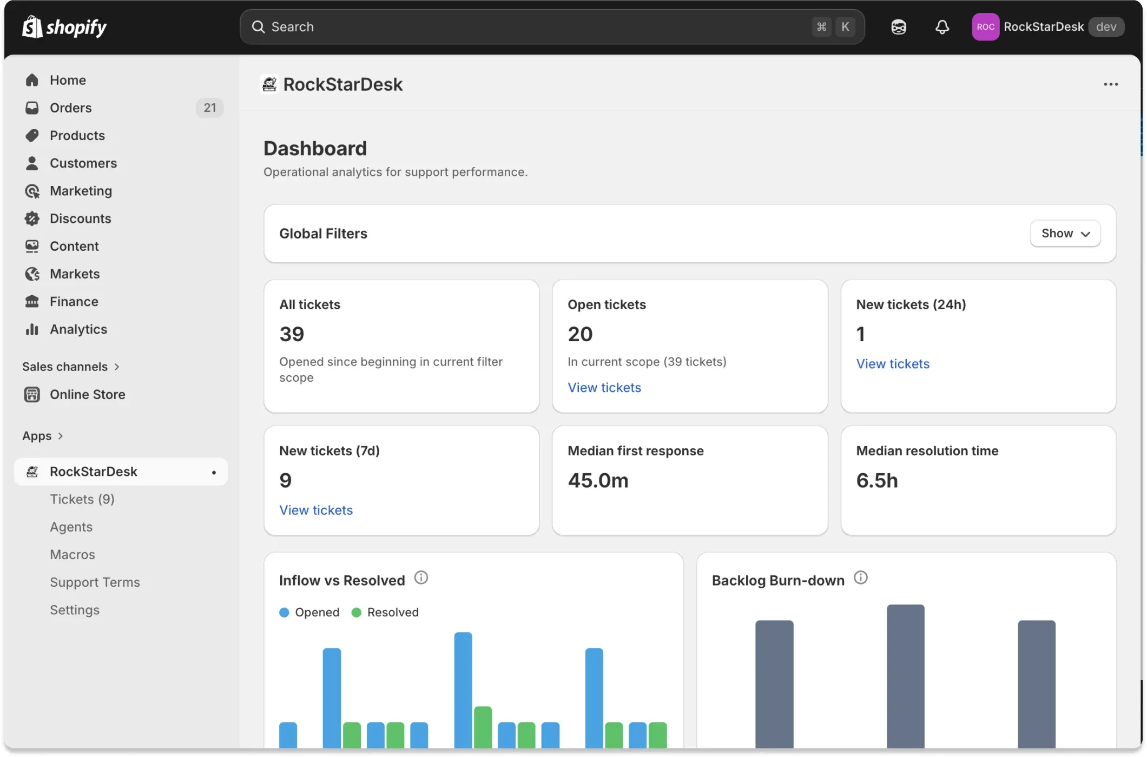Click the search magnifier icon
Viewport: 1147px width, 757px height.
tap(258, 26)
